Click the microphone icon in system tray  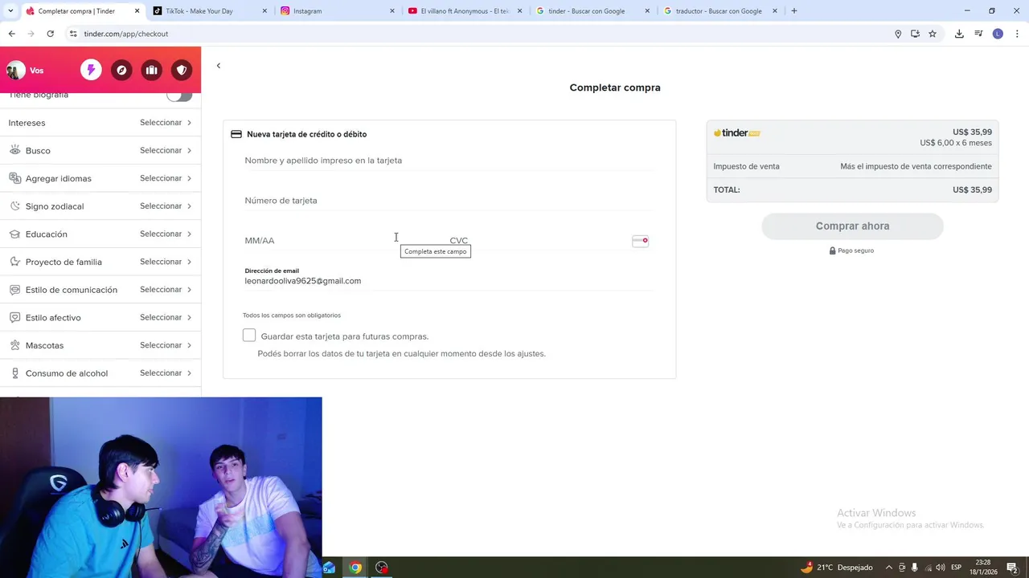pyautogui.click(x=915, y=568)
